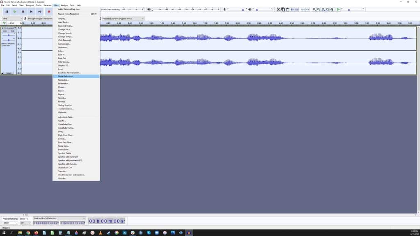The image size is (420, 236).
Task: Skip to Start of the track
Action: point(31,11)
